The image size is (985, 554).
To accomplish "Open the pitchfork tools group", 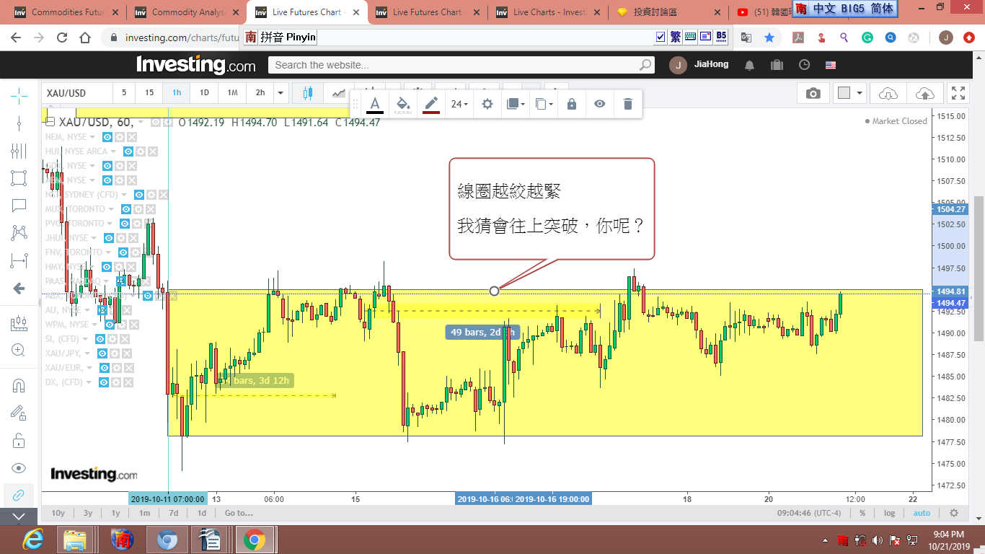I will [x=19, y=151].
